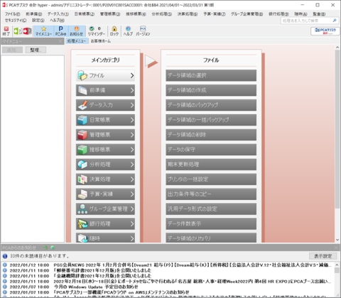
Task: Open the データ入力 pencil category icon
Action: point(82,105)
